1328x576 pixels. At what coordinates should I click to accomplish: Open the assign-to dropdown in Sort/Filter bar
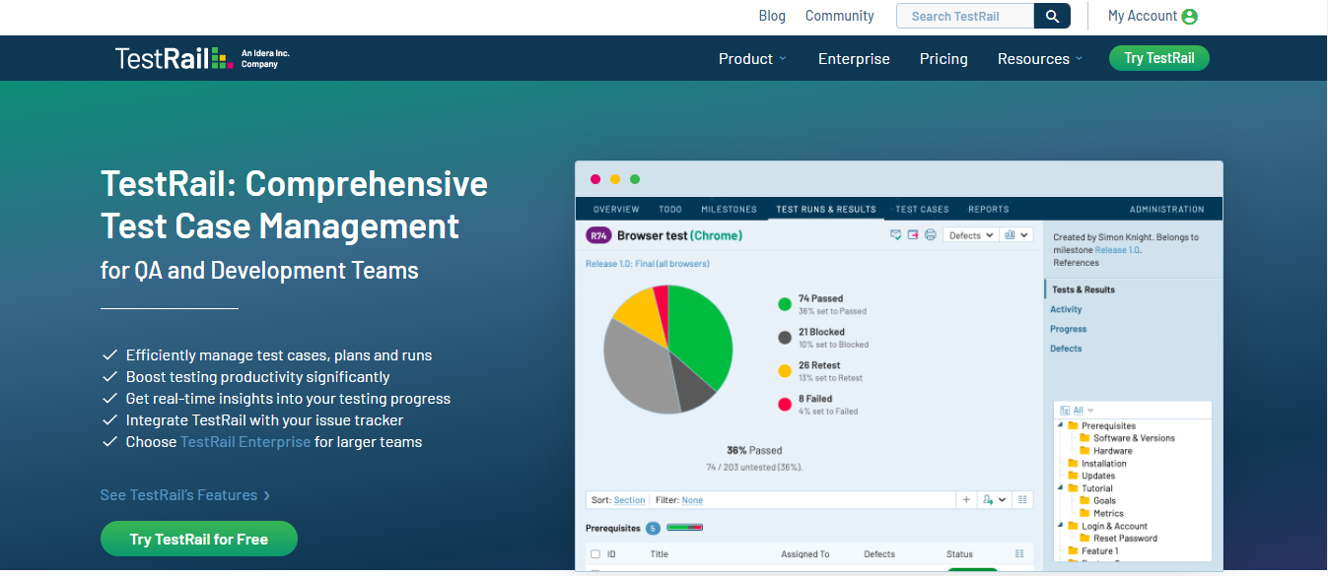click(994, 500)
